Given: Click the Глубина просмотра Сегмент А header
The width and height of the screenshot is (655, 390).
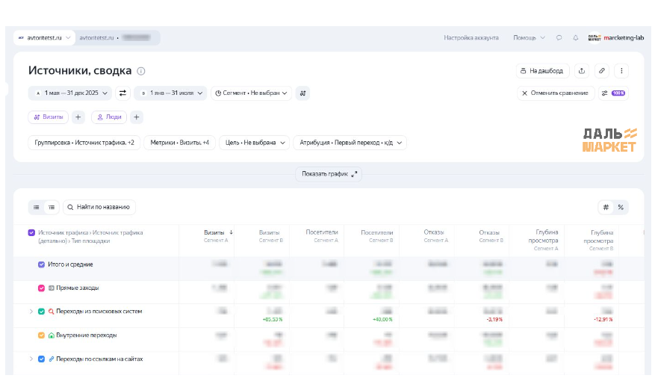Looking at the screenshot, I should (x=543, y=241).
